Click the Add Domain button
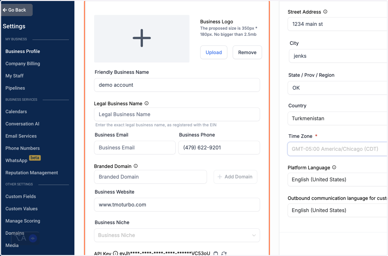This screenshot has height=256, width=388. click(235, 177)
